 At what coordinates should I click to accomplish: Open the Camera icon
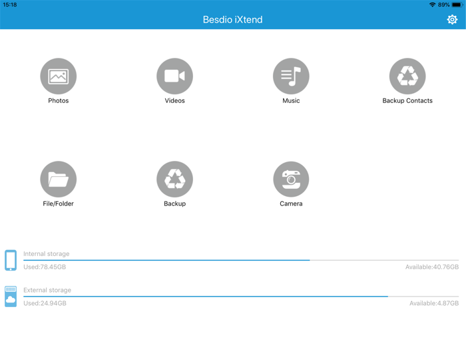[291, 179]
